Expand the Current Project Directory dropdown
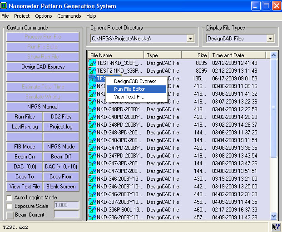 pyautogui.click(x=190, y=39)
